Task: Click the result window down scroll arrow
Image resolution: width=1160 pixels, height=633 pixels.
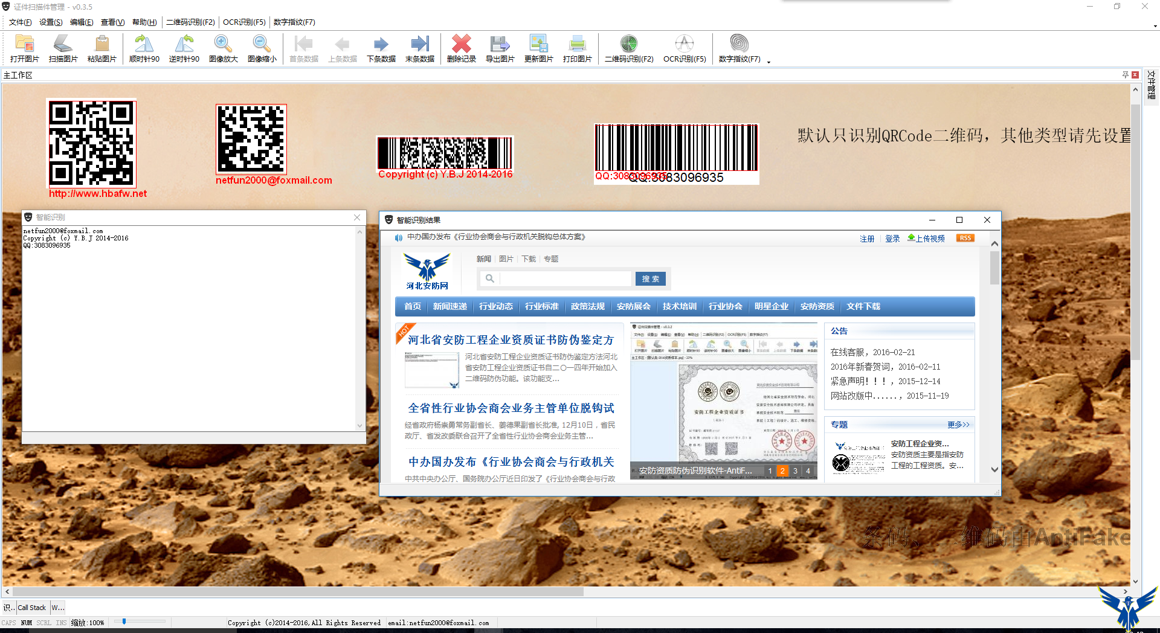Action: coord(994,469)
